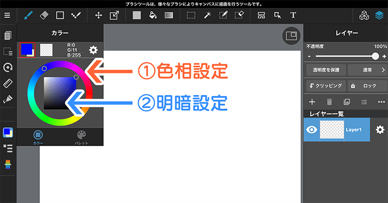Open color panel settings gear

pyautogui.click(x=93, y=50)
